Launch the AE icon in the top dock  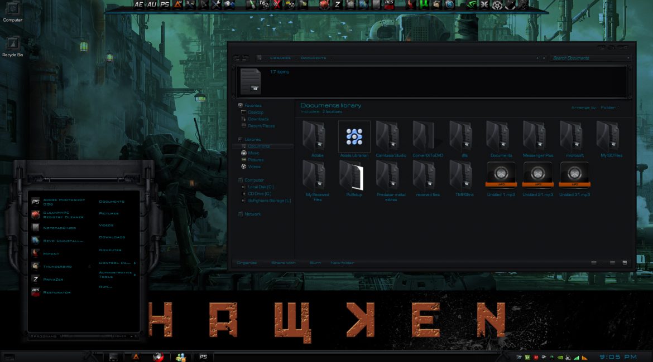[x=138, y=4]
